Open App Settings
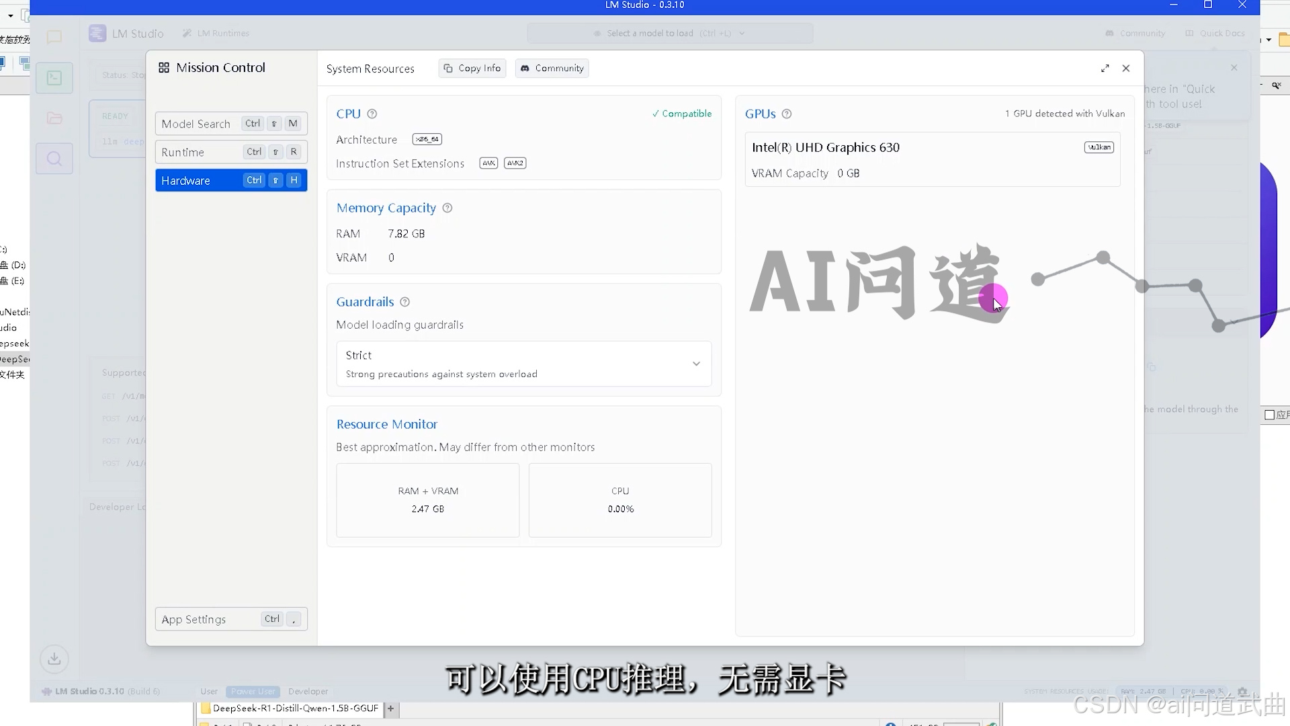 point(230,619)
